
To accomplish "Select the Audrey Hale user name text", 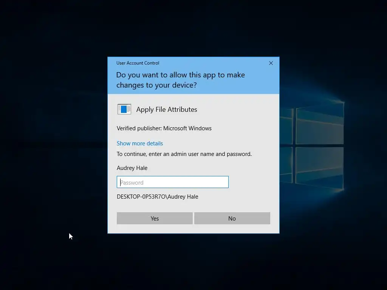I will click(132, 168).
